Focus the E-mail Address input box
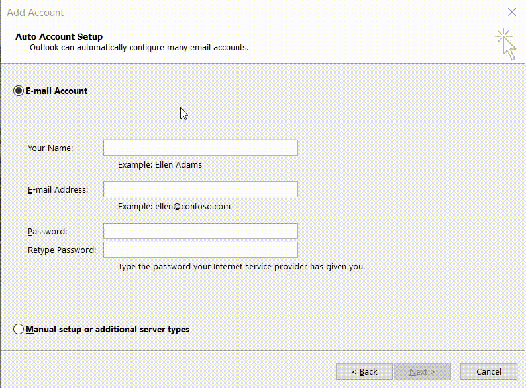The height and width of the screenshot is (388, 526). tap(200, 189)
